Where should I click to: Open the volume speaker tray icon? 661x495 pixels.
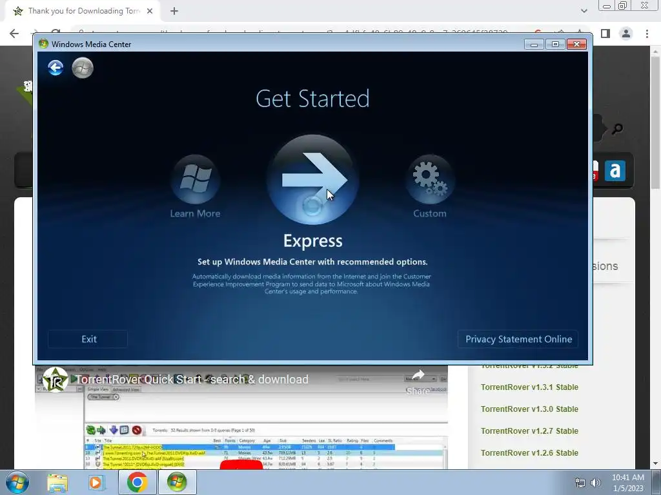[x=595, y=483]
